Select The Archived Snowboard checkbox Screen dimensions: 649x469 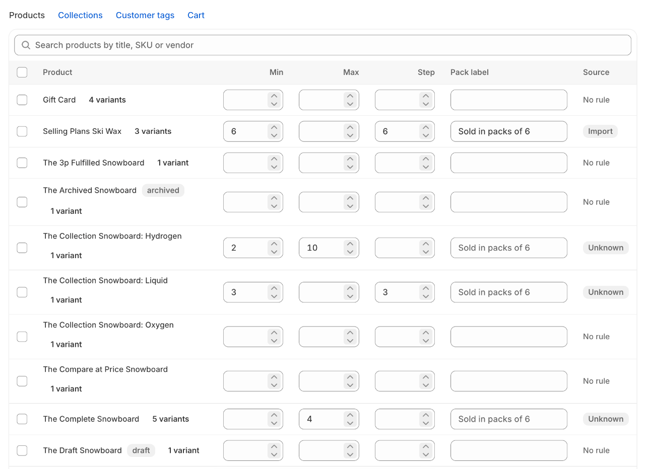(22, 202)
